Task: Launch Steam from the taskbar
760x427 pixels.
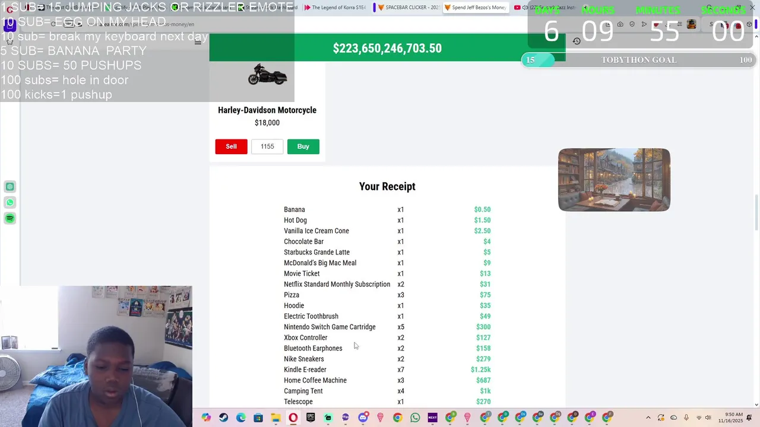Action: tap(223, 418)
